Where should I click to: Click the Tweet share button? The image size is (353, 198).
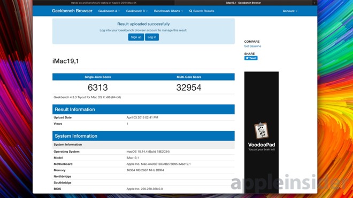pos(251,58)
